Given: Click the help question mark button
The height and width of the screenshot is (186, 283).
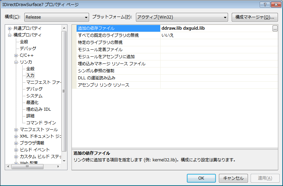Looking at the screenshot, I should click(265, 4).
